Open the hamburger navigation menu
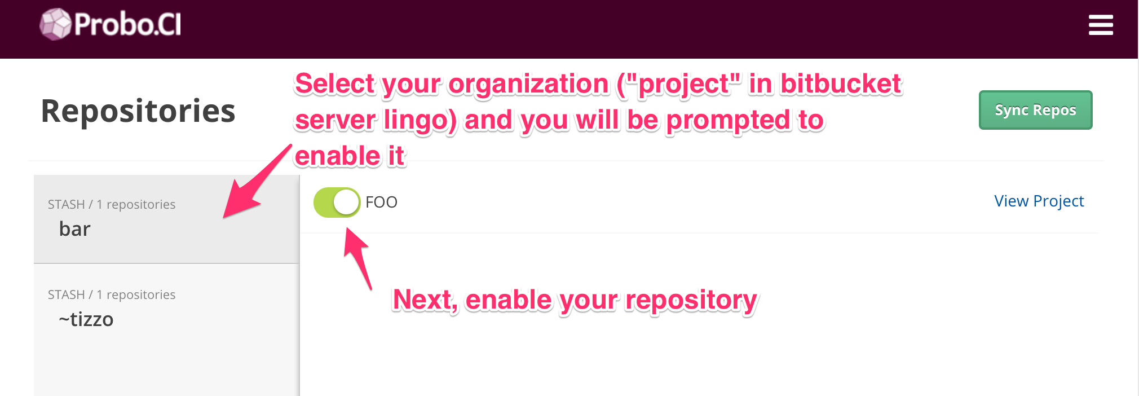This screenshot has width=1139, height=396. pyautogui.click(x=1100, y=25)
